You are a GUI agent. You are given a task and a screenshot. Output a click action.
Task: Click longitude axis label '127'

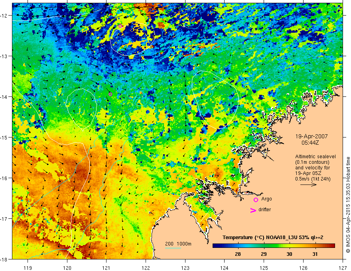(x=343, y=268)
